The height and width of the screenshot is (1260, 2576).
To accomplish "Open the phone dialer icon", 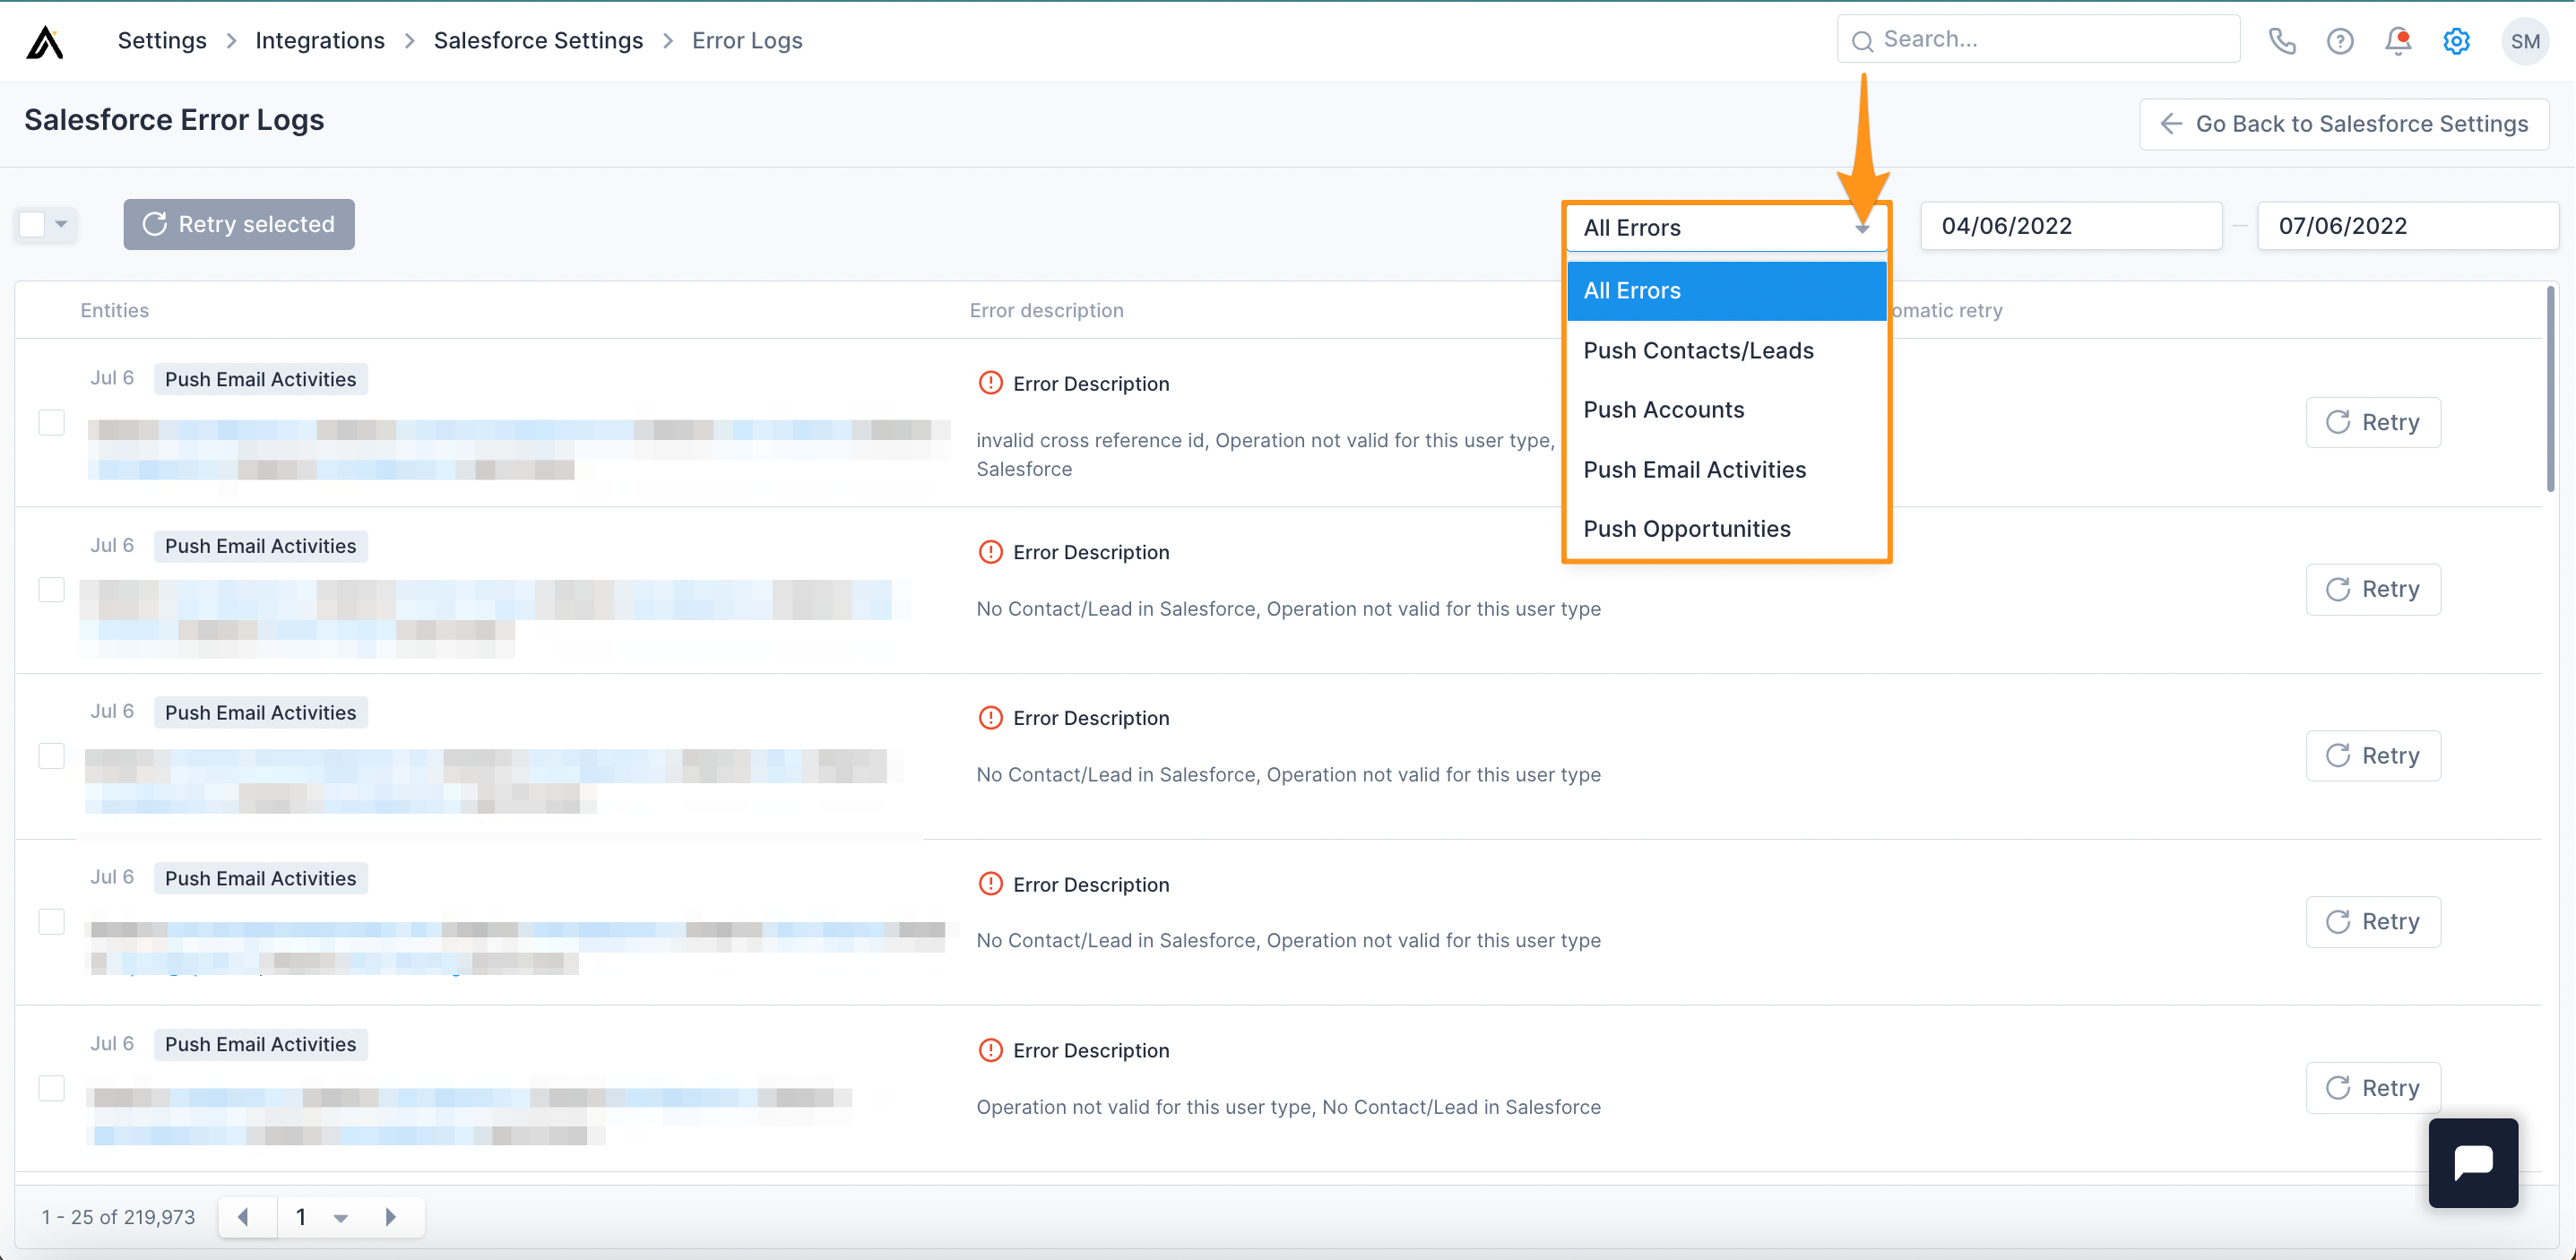I will (x=2281, y=41).
